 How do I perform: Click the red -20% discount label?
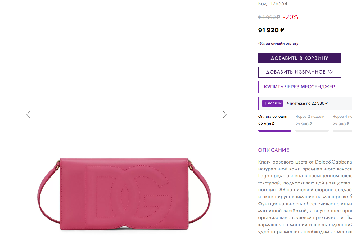[x=291, y=17]
